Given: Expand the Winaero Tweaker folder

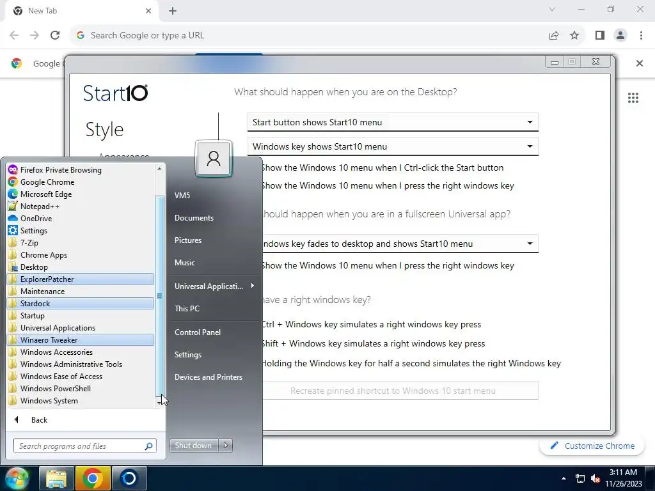Looking at the screenshot, I should [80, 340].
